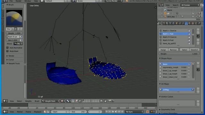
Task: Add a new vertex group
Action: click(198, 30)
